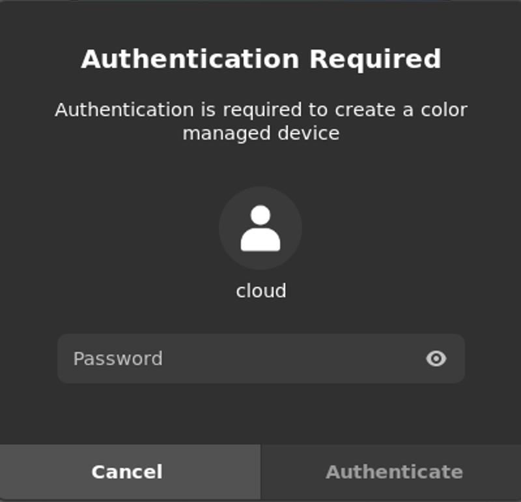The image size is (521, 502).
Task: Click the "Authentication Required" dialog title
Action: click(x=260, y=59)
